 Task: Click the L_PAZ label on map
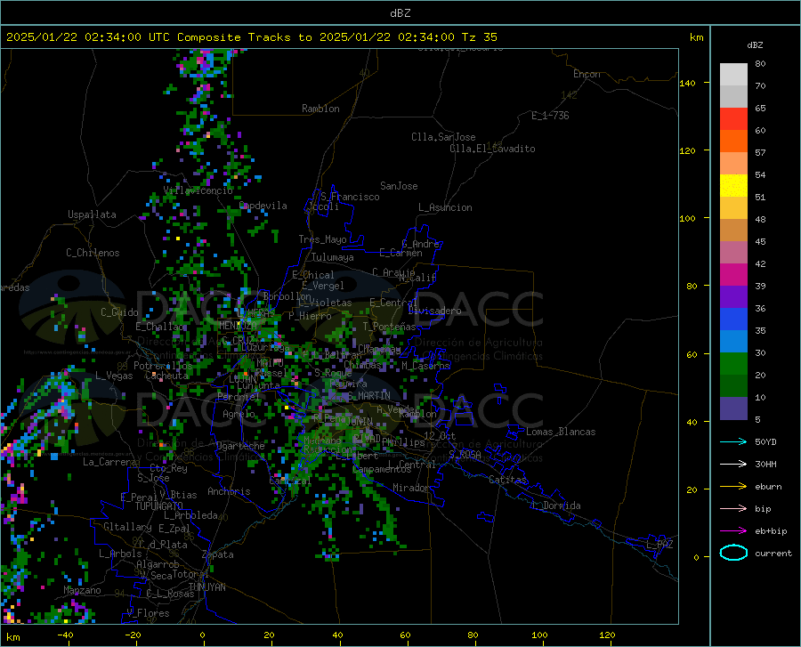659,545
